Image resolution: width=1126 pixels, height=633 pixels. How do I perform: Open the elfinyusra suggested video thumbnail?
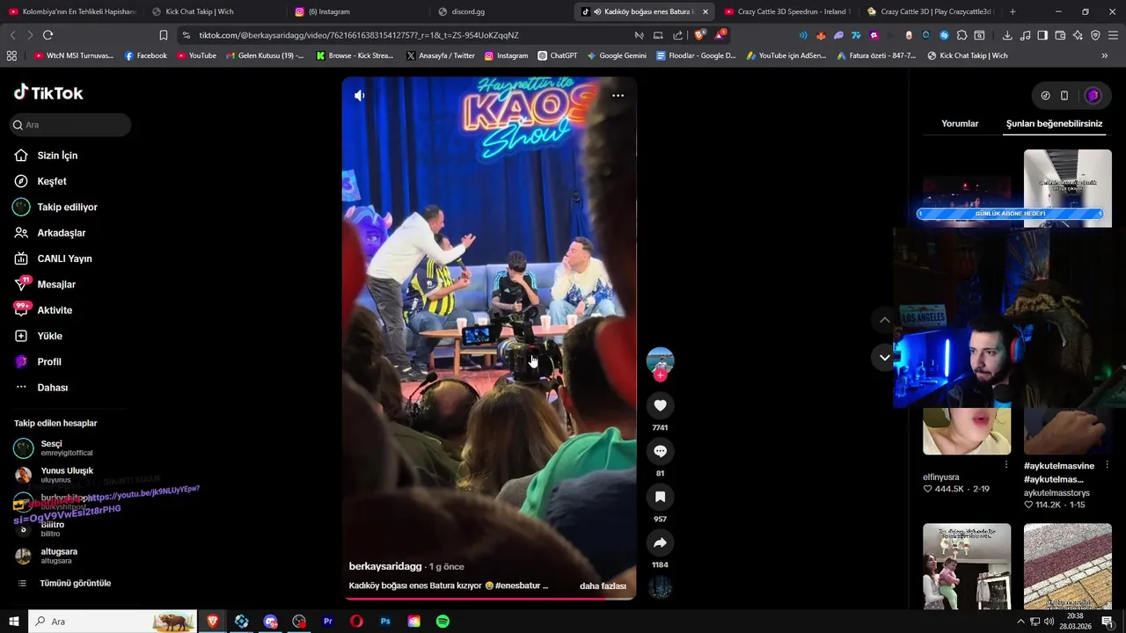point(967,431)
